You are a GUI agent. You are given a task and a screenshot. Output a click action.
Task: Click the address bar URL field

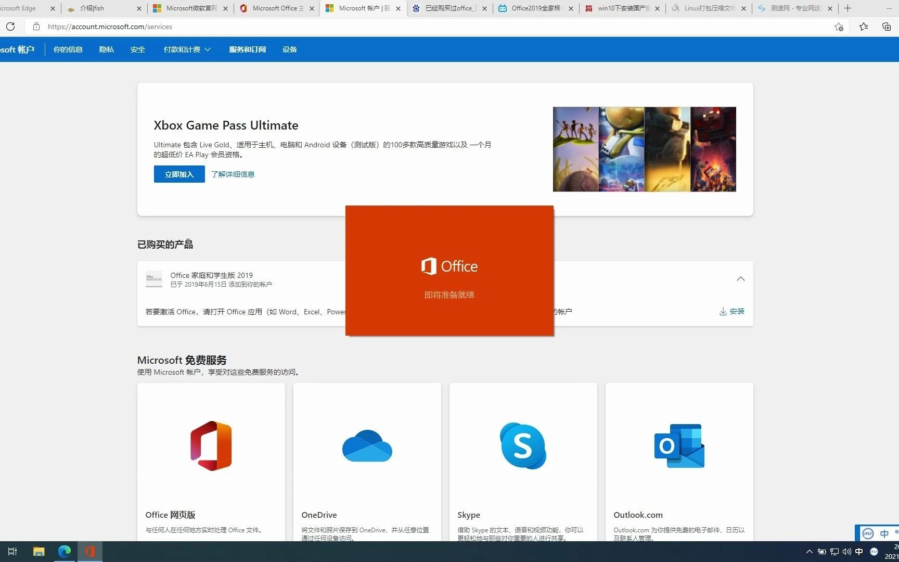[x=437, y=27]
